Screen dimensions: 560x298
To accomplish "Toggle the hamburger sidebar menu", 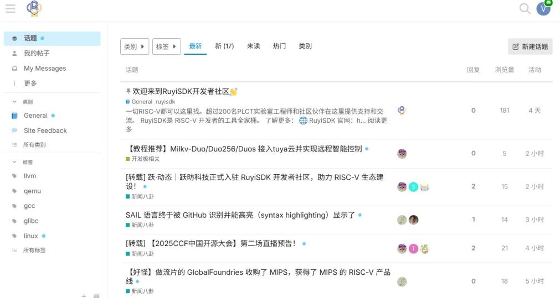I will click(x=11, y=8).
